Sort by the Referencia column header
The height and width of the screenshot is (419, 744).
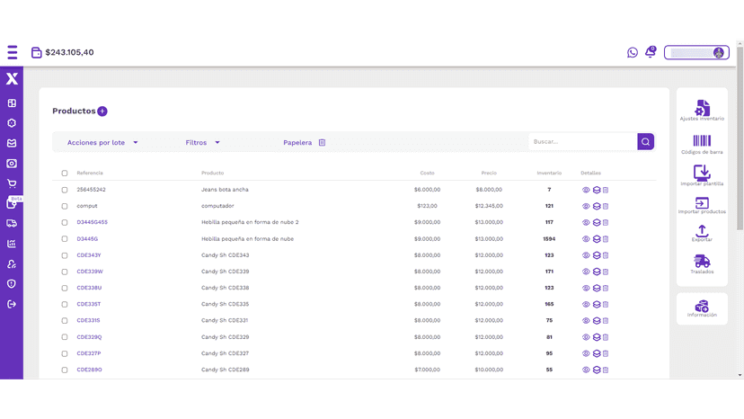click(90, 173)
